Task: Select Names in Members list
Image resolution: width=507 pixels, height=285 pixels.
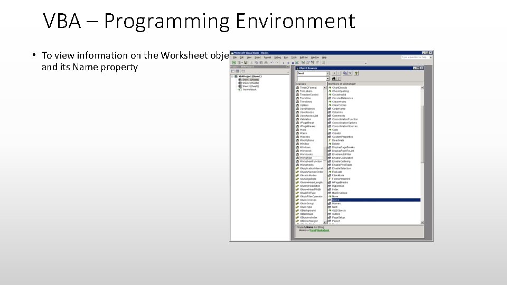Action: [336, 204]
